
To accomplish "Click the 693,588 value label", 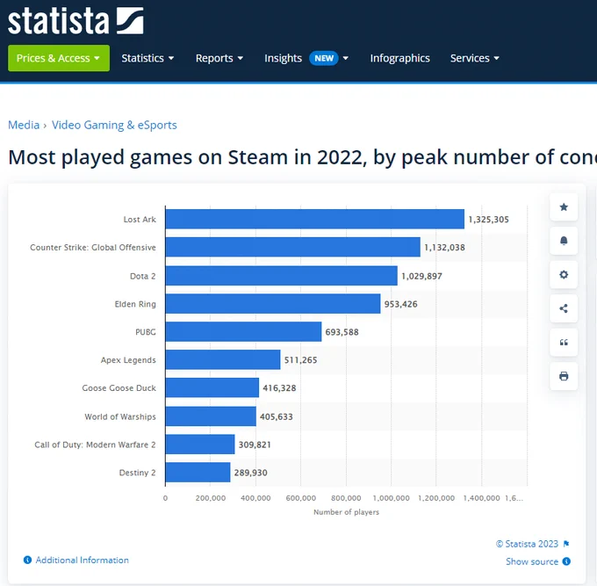I will [x=342, y=332].
